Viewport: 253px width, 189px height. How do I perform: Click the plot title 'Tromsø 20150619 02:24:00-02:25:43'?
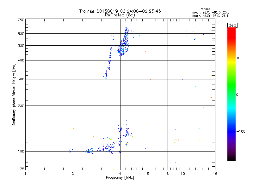120,11
